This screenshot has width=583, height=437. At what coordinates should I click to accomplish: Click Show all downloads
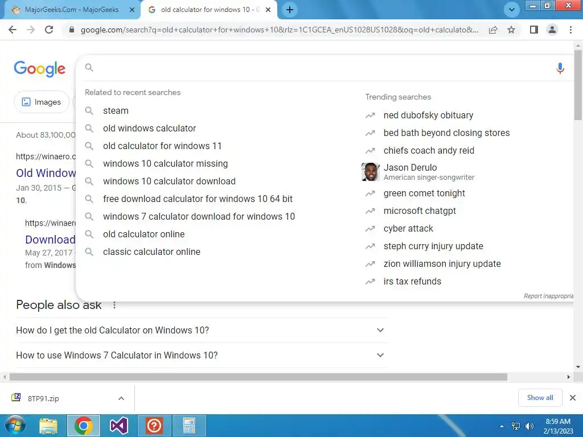(540, 398)
